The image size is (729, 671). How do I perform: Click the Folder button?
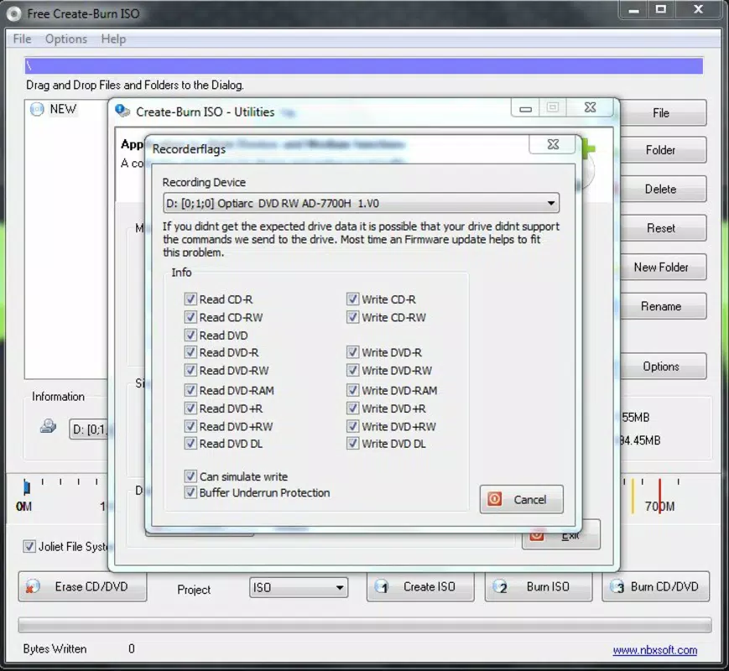pos(663,150)
